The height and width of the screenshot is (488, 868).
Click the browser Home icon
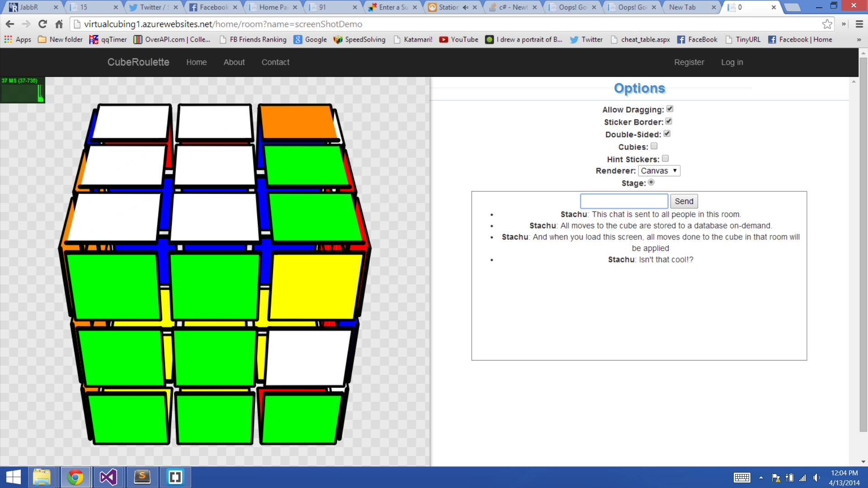click(59, 24)
